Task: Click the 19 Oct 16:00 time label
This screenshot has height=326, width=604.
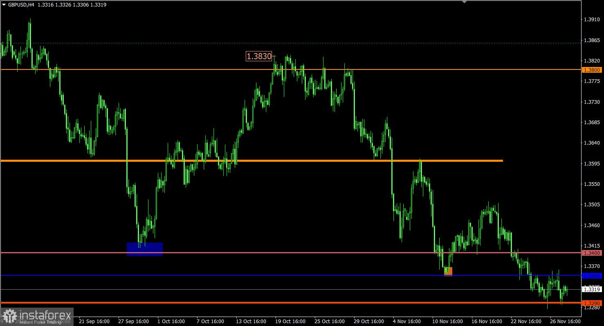Action: pyautogui.click(x=290, y=322)
